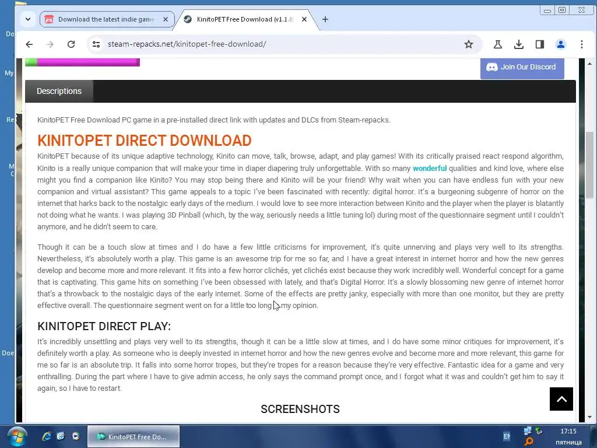
Task: Launch Internet Explorer from the quick launch
Action: coord(47,436)
